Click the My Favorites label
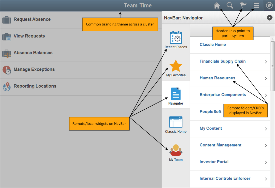Screen dimensions: 275x188 tap(176, 75)
